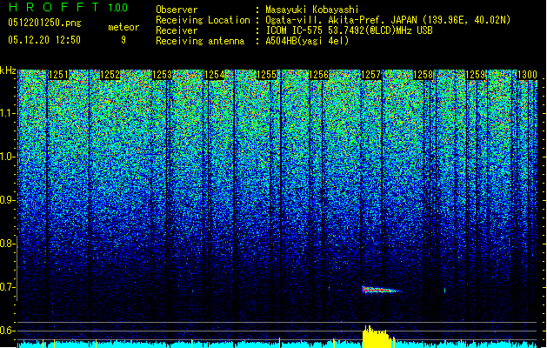Click the 1.1 kHz axis label

click(x=7, y=113)
